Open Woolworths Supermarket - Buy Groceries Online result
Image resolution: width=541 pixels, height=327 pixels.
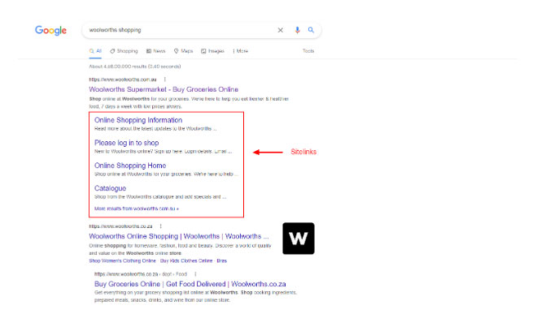click(x=164, y=89)
